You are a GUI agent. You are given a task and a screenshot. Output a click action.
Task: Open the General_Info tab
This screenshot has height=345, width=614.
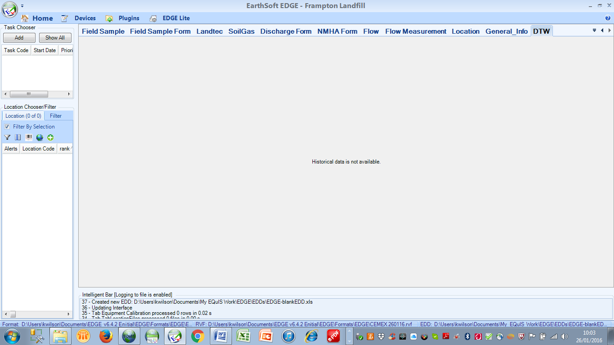click(507, 31)
